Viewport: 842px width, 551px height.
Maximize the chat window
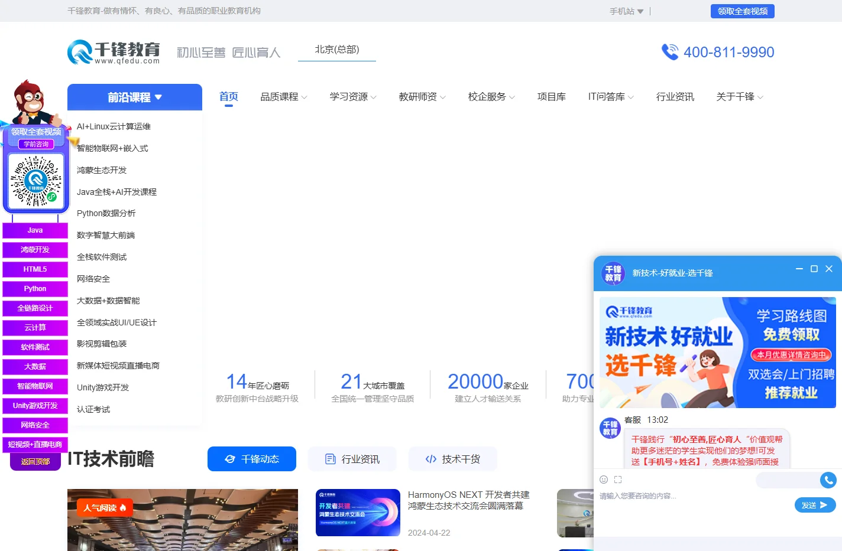(814, 269)
